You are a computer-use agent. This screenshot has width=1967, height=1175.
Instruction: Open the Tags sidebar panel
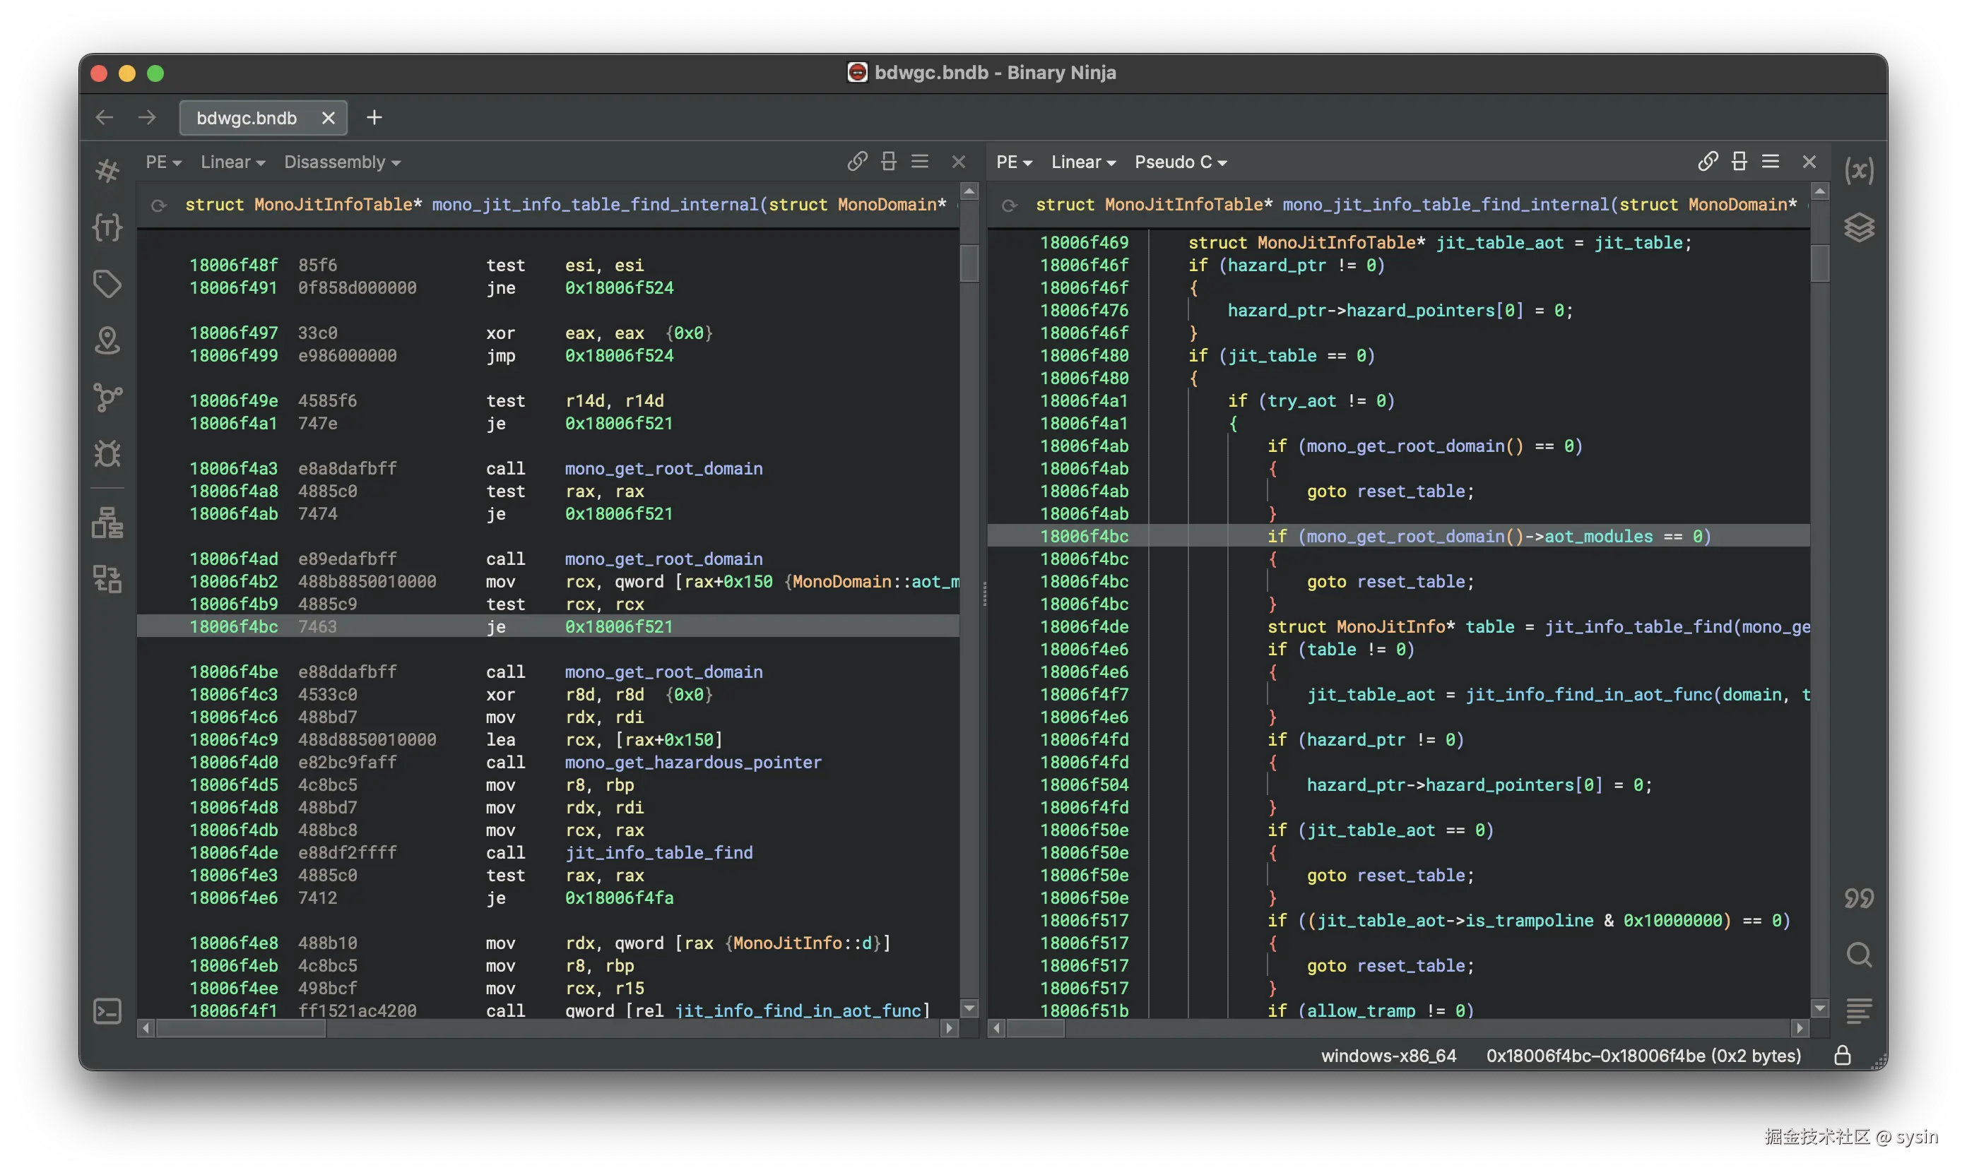tap(107, 283)
